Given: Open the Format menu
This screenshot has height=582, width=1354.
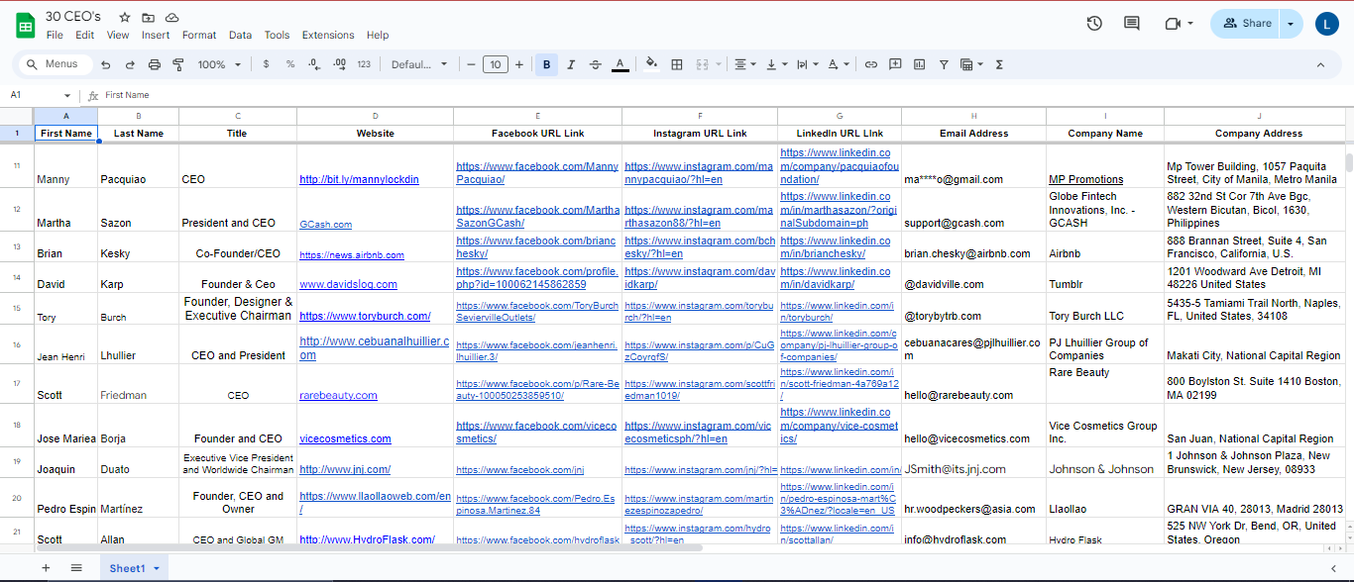Looking at the screenshot, I should point(198,35).
